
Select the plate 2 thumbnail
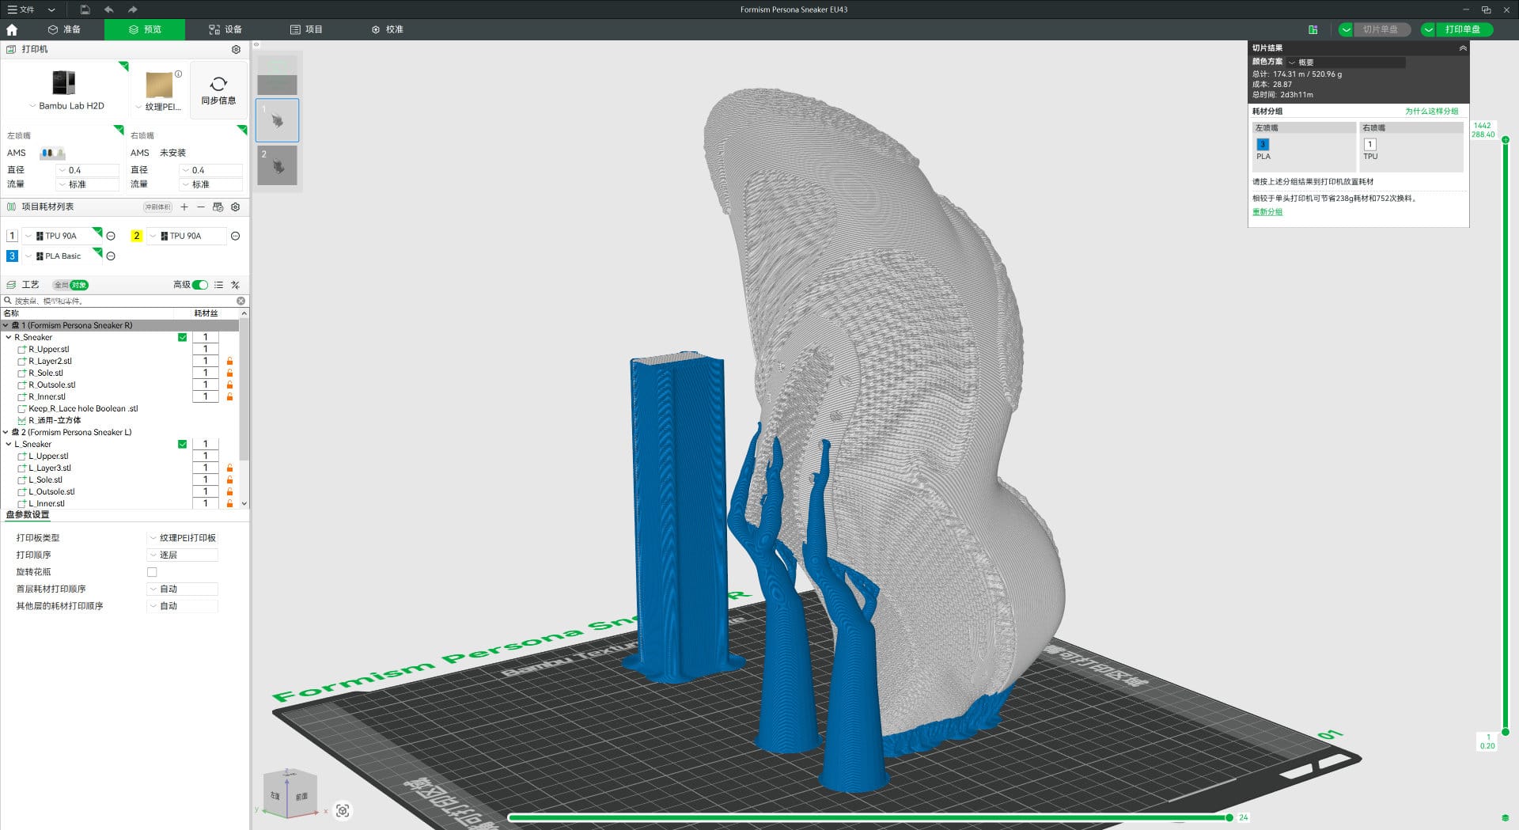coord(277,165)
